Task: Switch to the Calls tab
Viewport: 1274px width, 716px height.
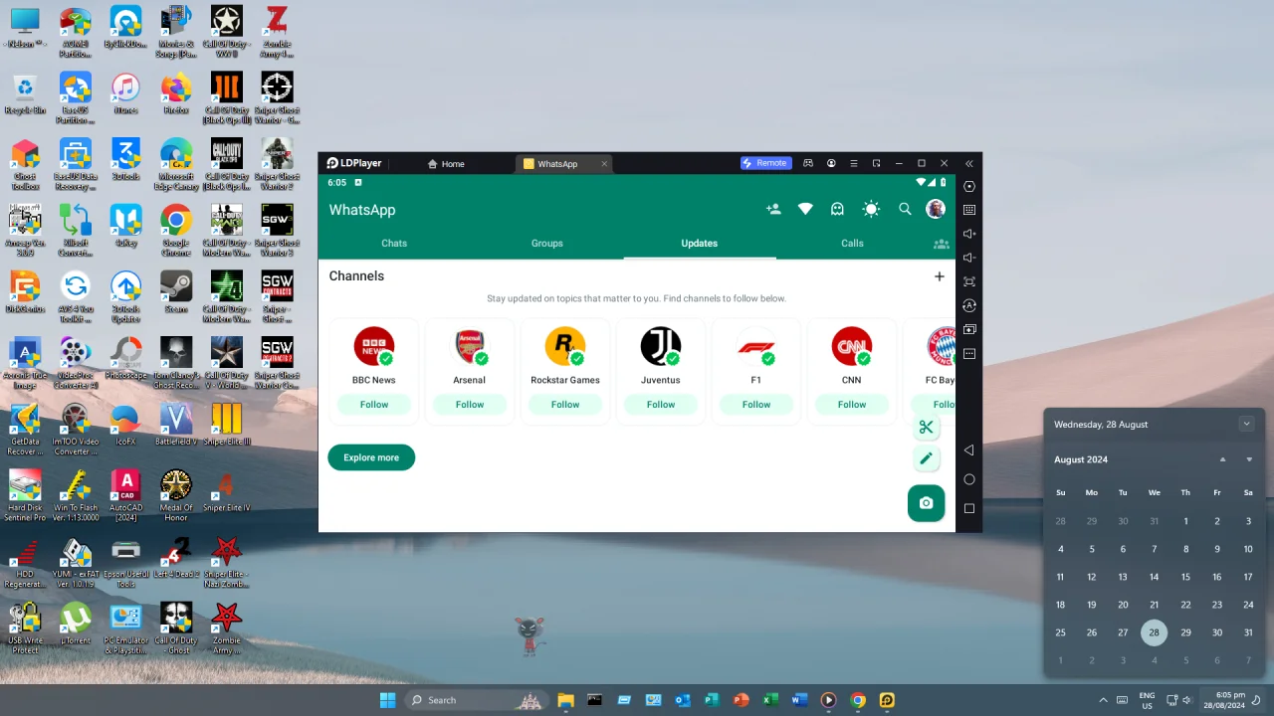Action: point(852,243)
